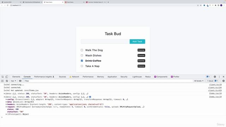Open the Memory tab
This screenshot has height=127, width=226.
point(100,77)
